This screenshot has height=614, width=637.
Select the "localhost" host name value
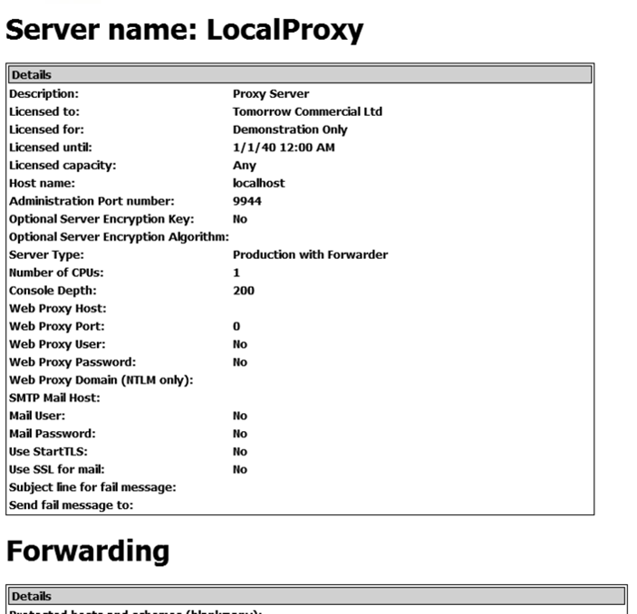[258, 183]
